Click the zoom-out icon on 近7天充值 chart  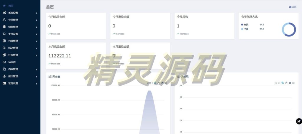click(x=151, y=83)
